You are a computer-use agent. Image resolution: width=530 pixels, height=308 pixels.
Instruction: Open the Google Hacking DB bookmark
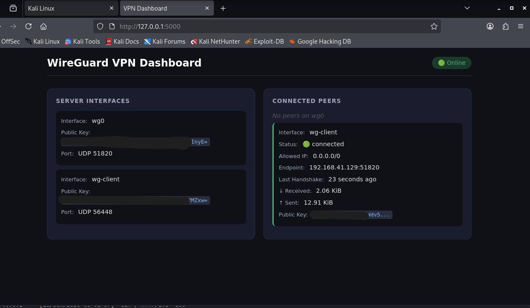pos(320,42)
